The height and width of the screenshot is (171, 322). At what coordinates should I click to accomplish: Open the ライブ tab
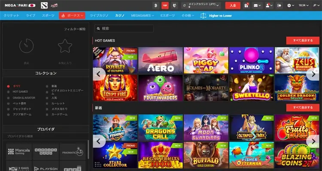click(x=30, y=15)
